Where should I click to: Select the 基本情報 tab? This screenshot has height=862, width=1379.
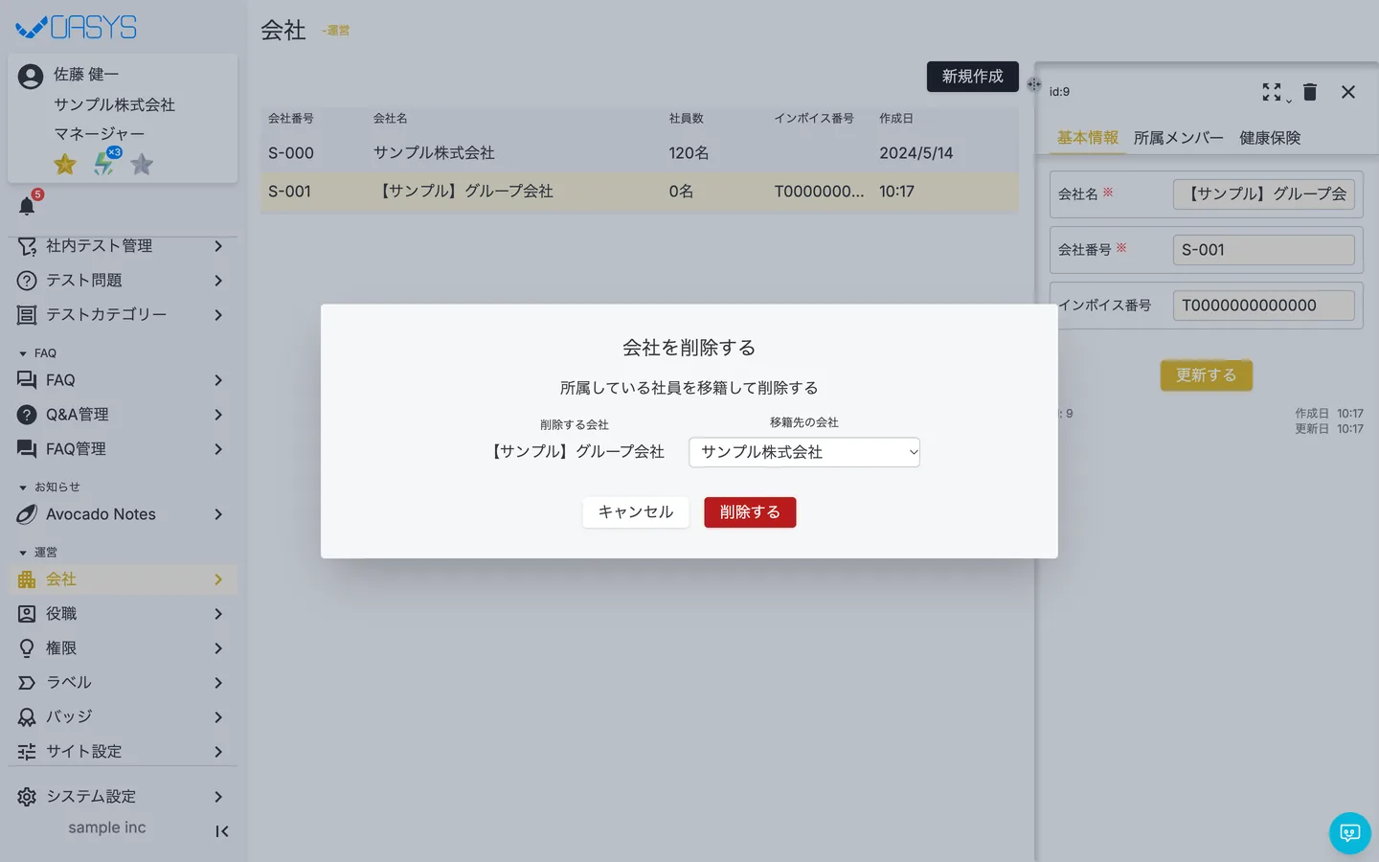tap(1088, 138)
